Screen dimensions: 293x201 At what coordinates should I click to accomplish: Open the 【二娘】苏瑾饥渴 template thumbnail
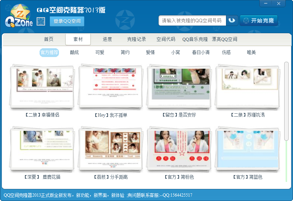pos(248,87)
